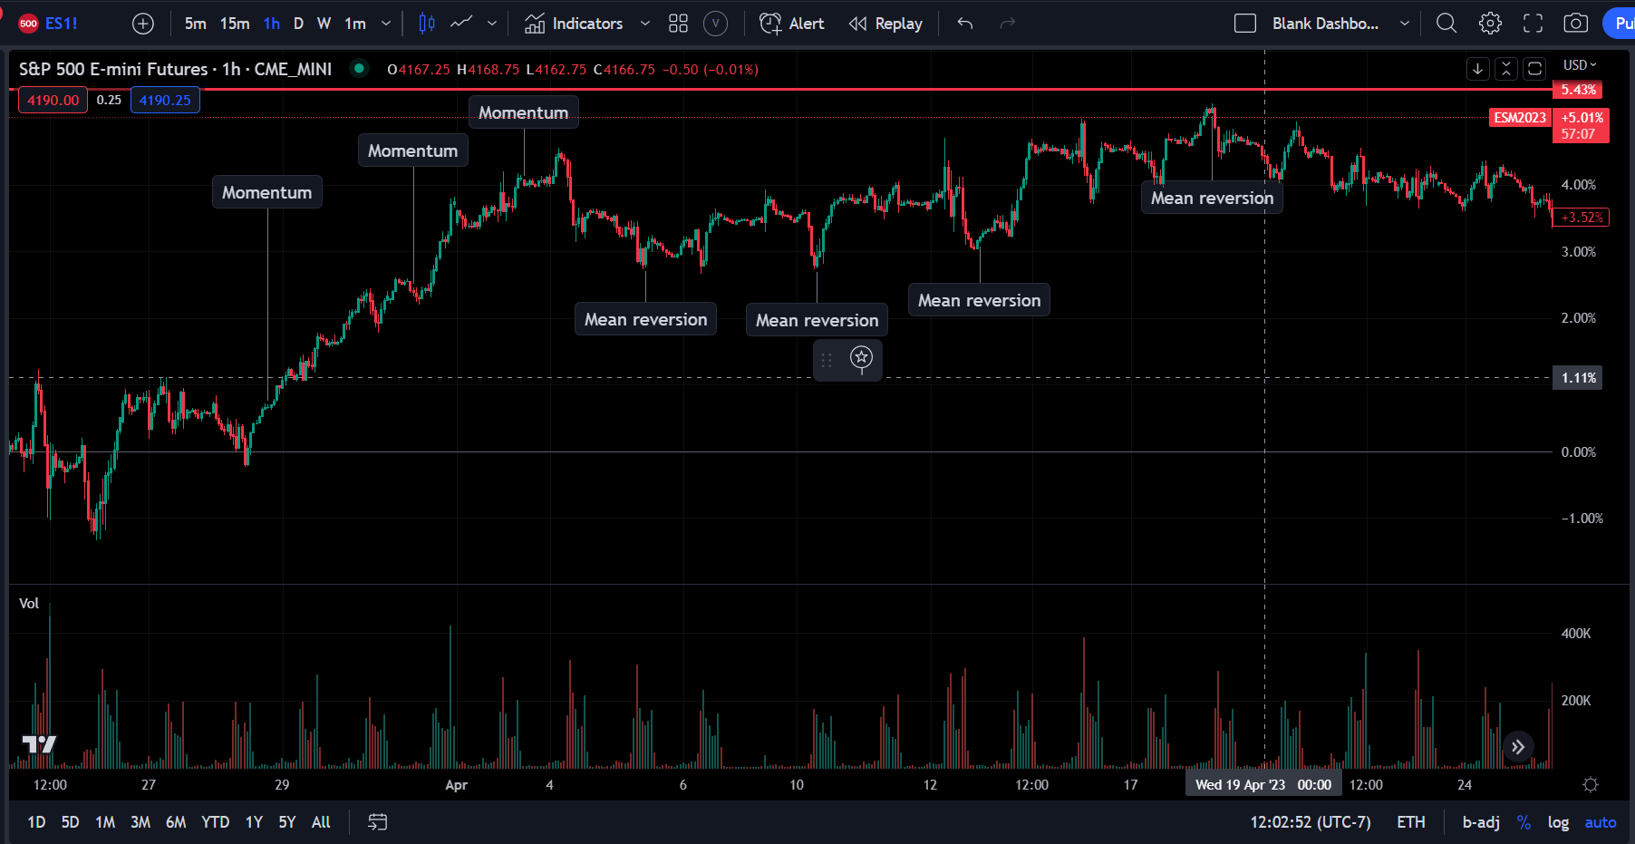
Task: Open the candlestick chart style icon
Action: [427, 24]
